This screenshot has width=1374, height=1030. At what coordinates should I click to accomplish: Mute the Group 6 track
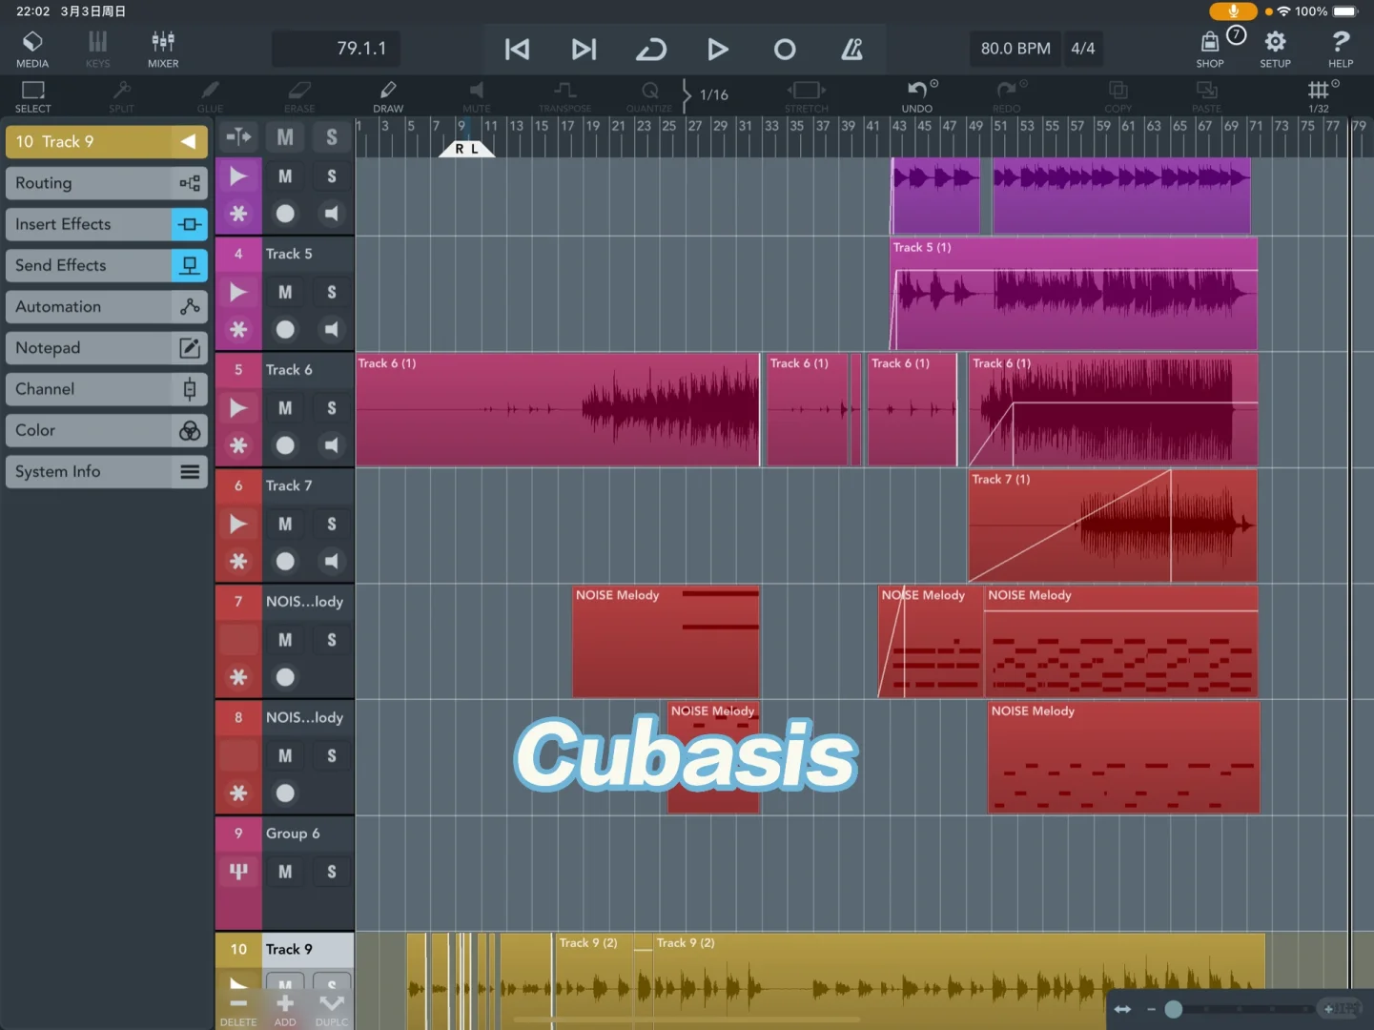(285, 872)
